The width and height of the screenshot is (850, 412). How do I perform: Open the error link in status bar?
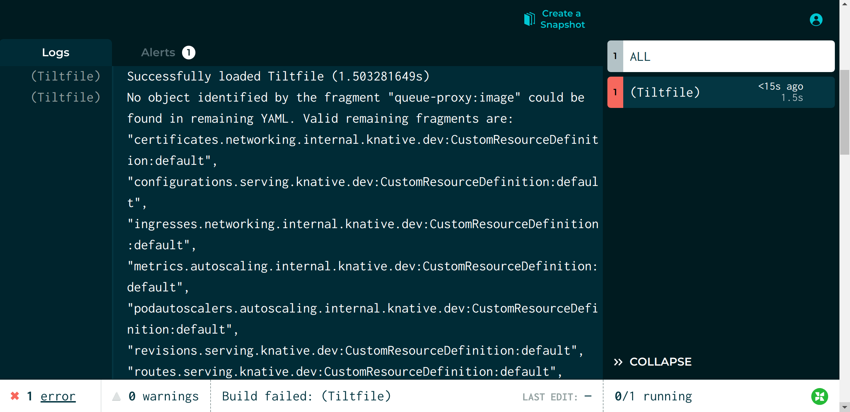click(58, 396)
